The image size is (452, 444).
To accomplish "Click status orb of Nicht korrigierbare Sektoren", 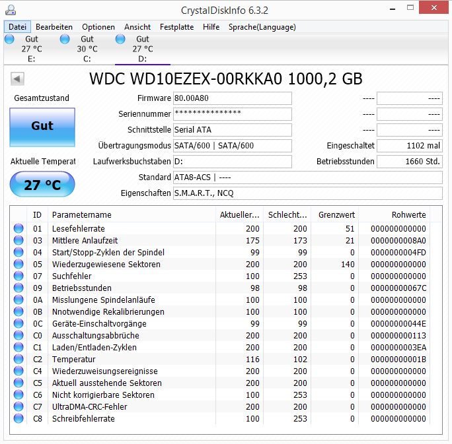I will pyautogui.click(x=19, y=395).
